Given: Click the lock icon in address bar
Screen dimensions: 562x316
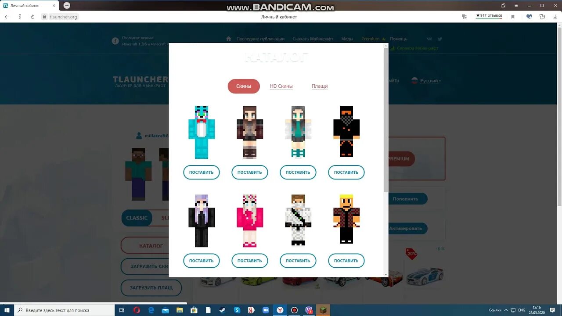Looking at the screenshot, I should click(x=44, y=17).
